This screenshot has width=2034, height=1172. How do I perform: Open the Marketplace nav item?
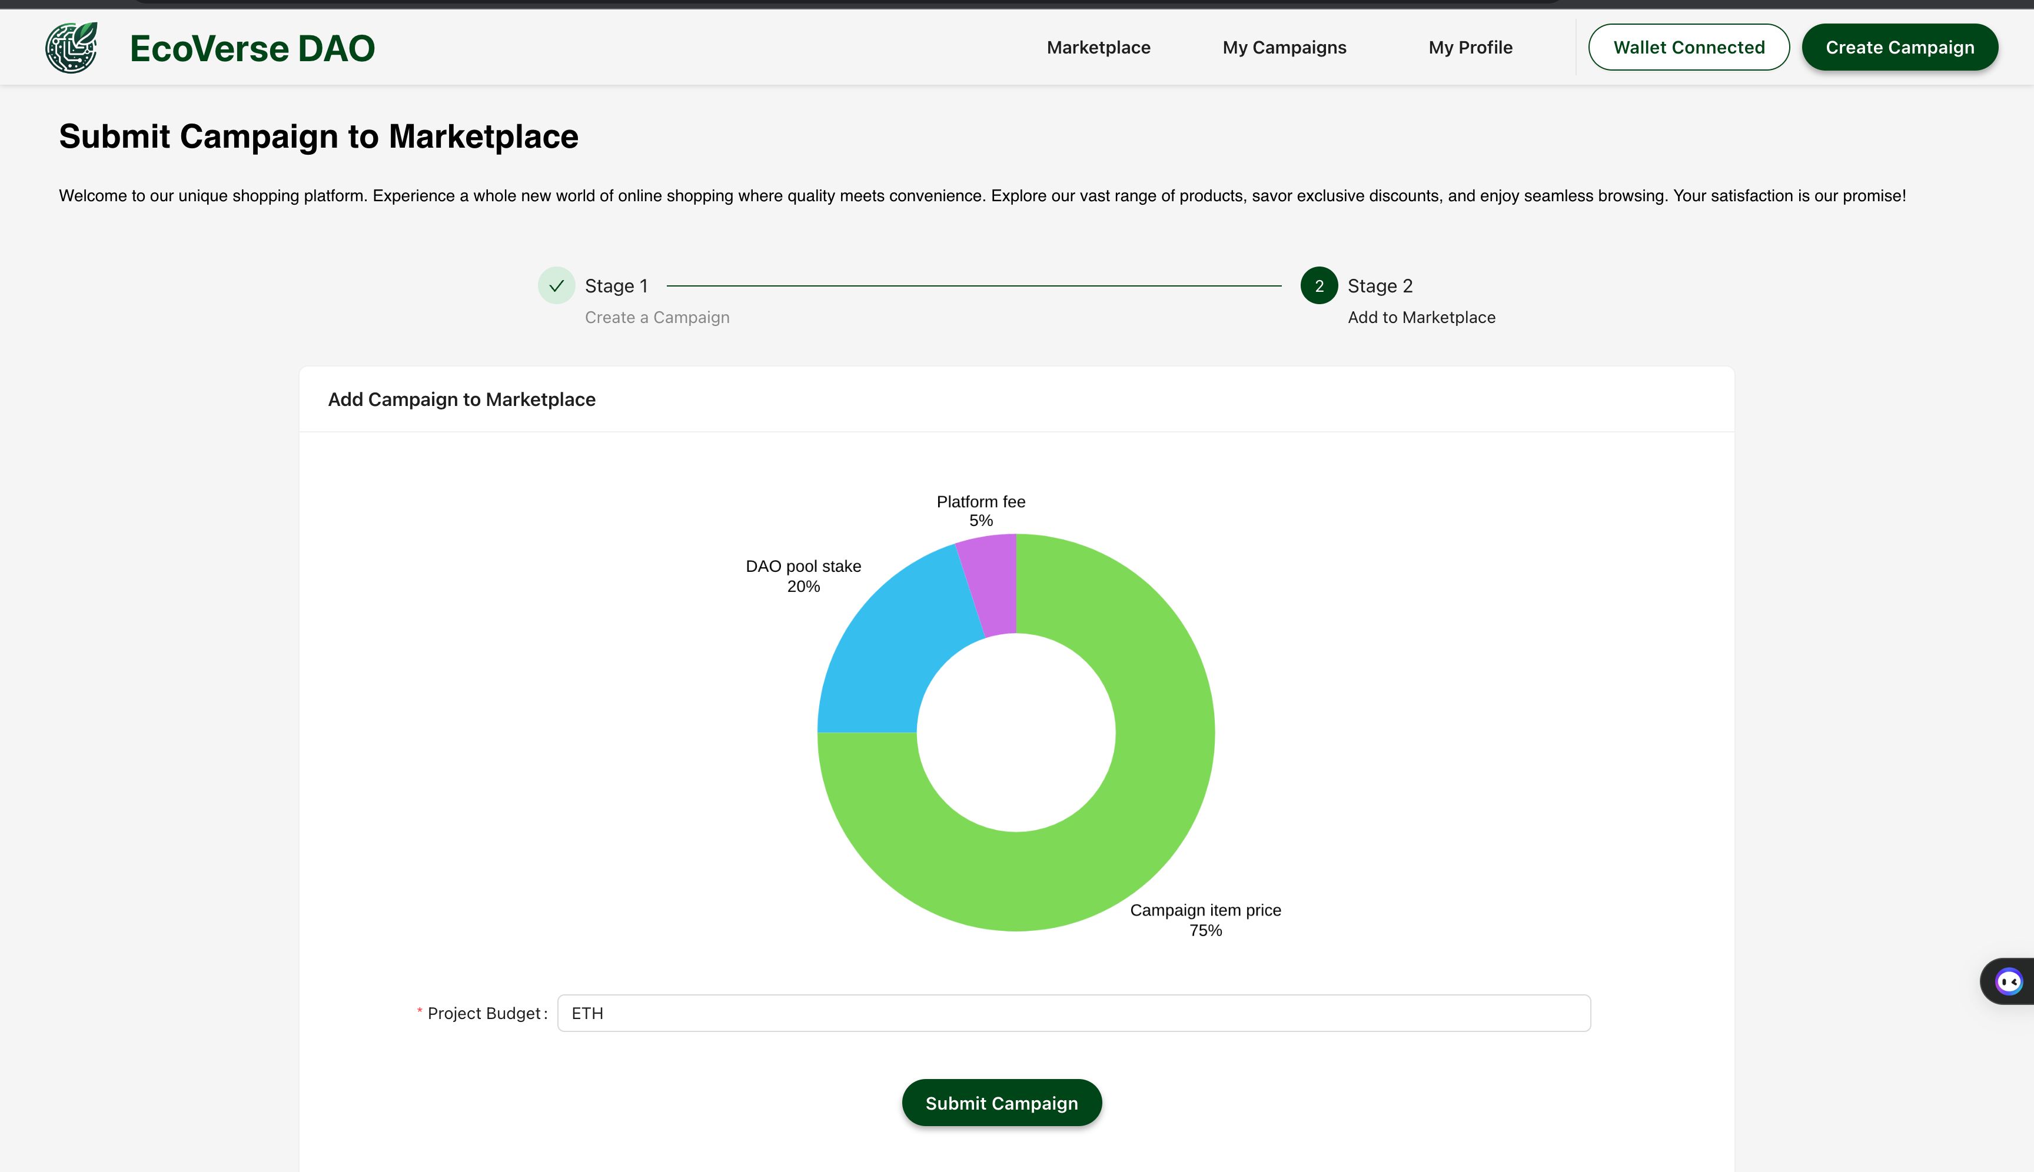1098,48
